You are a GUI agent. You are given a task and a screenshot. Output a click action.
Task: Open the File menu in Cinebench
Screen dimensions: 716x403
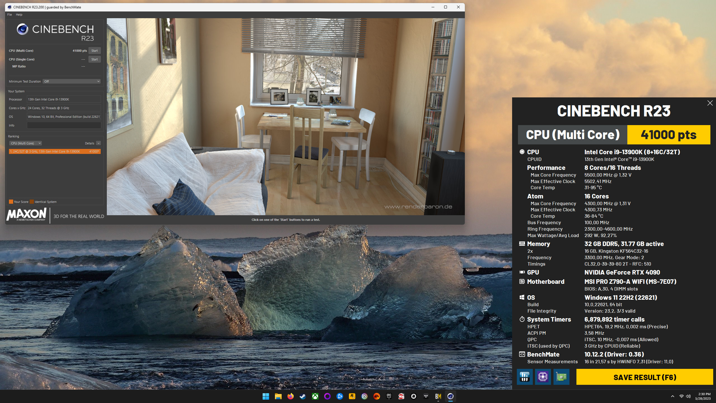[x=10, y=15]
